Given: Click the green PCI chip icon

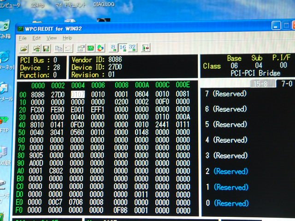Looking at the screenshot, I should pos(91,48).
